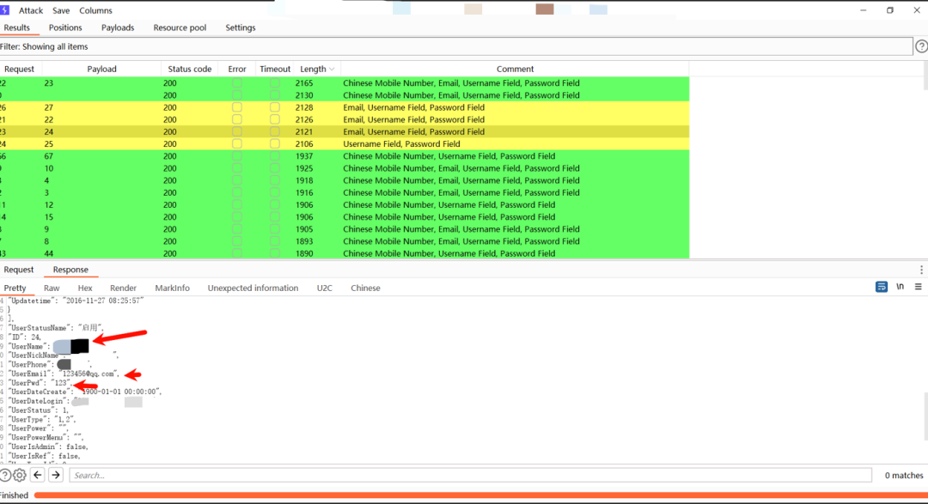Tick Timeout checkbox in payload 25 row
The width and height of the screenshot is (928, 504).
(275, 143)
